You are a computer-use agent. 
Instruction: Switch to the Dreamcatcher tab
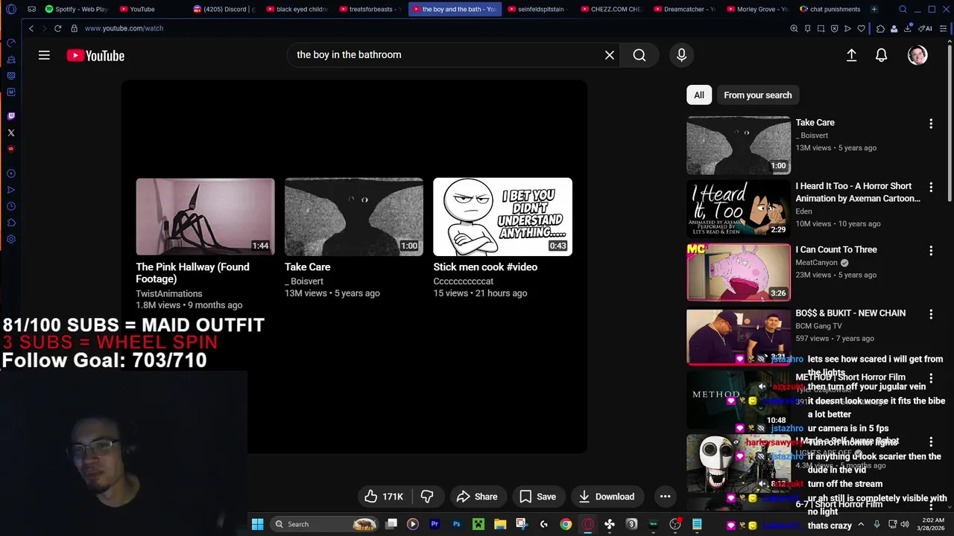pyautogui.click(x=684, y=9)
